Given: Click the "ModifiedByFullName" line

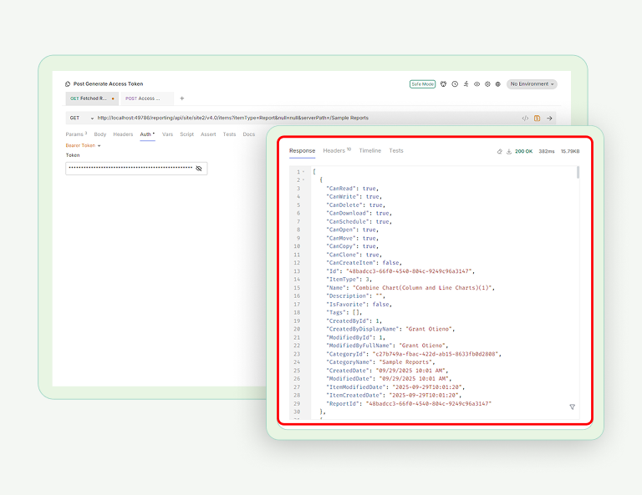Looking at the screenshot, I should (x=387, y=346).
